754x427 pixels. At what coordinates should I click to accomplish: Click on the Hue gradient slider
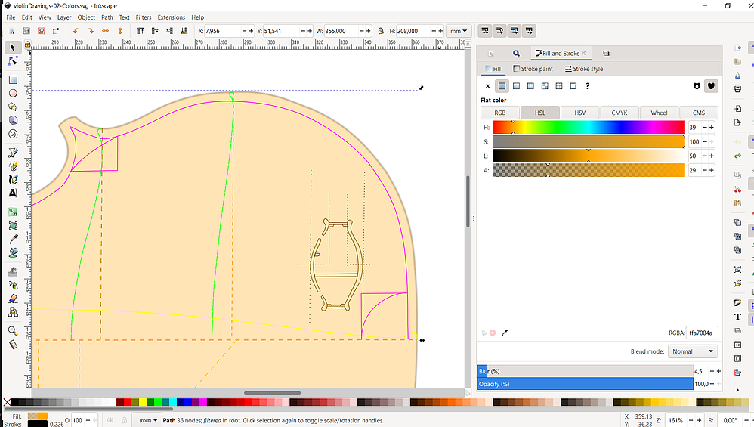588,128
